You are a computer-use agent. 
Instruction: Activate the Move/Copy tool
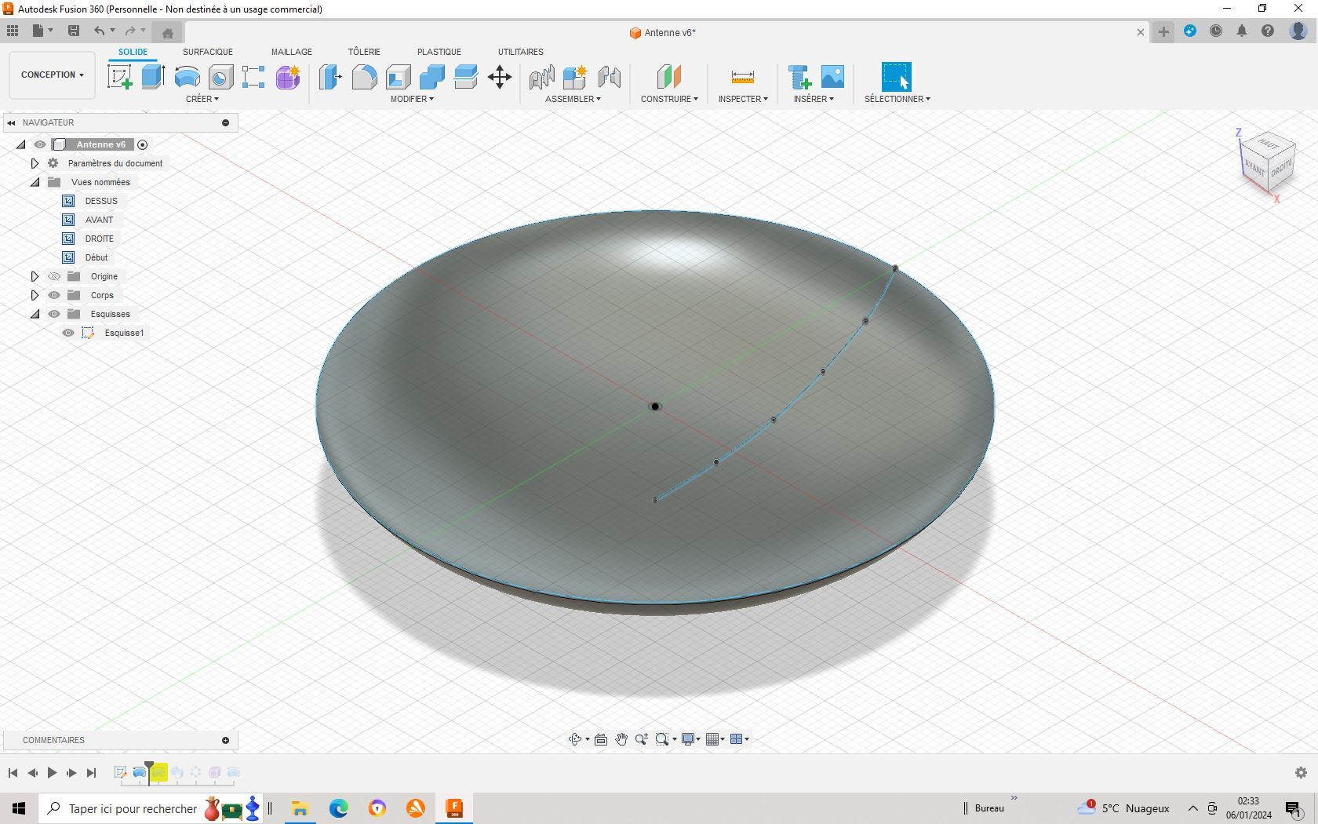tap(500, 77)
